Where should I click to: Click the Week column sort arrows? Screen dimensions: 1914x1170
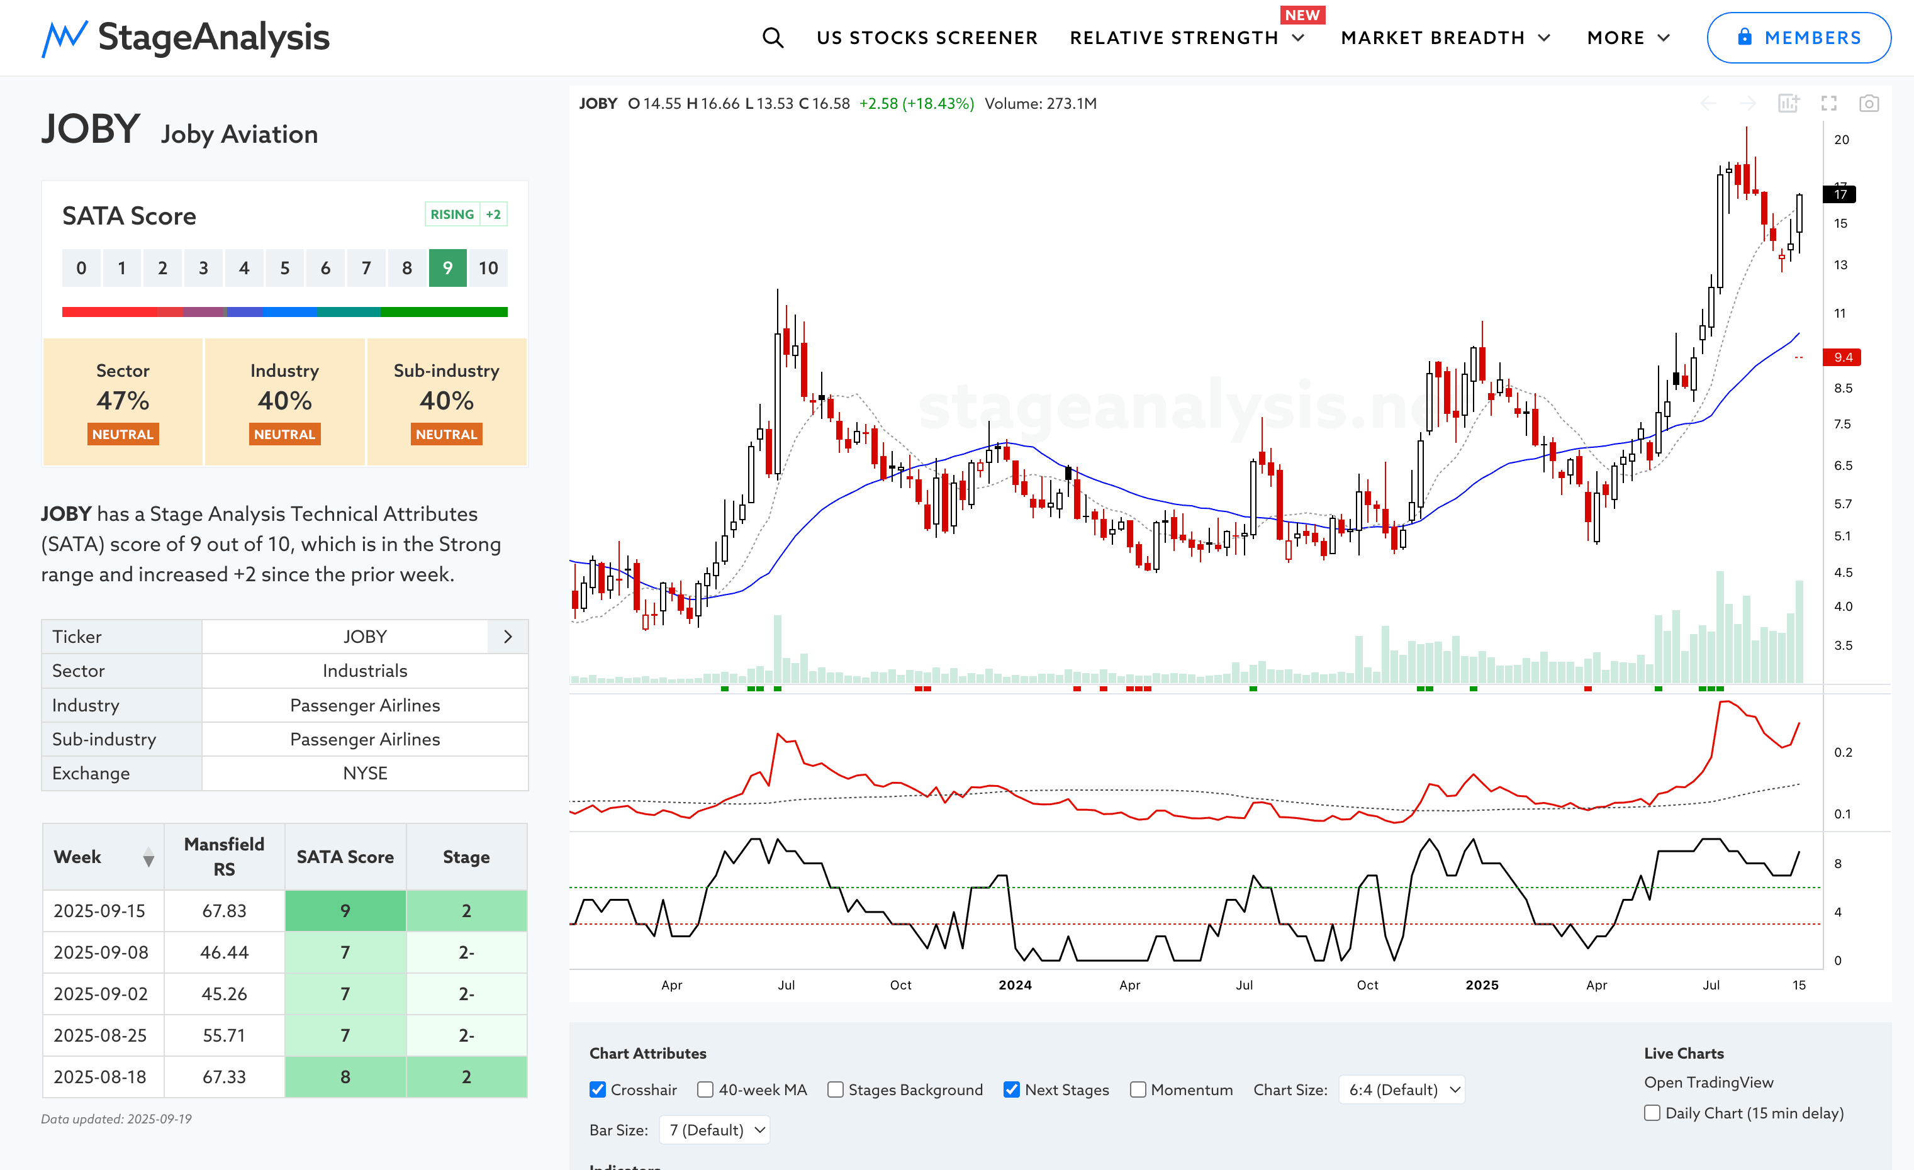[148, 857]
